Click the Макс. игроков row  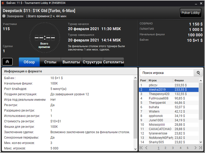tap(68, 148)
